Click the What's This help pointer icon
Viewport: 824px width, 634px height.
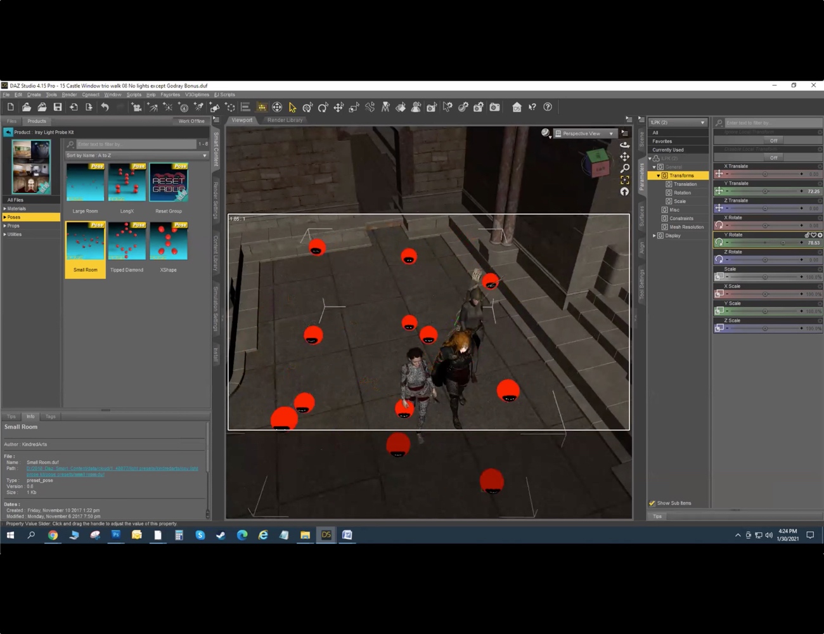point(532,107)
